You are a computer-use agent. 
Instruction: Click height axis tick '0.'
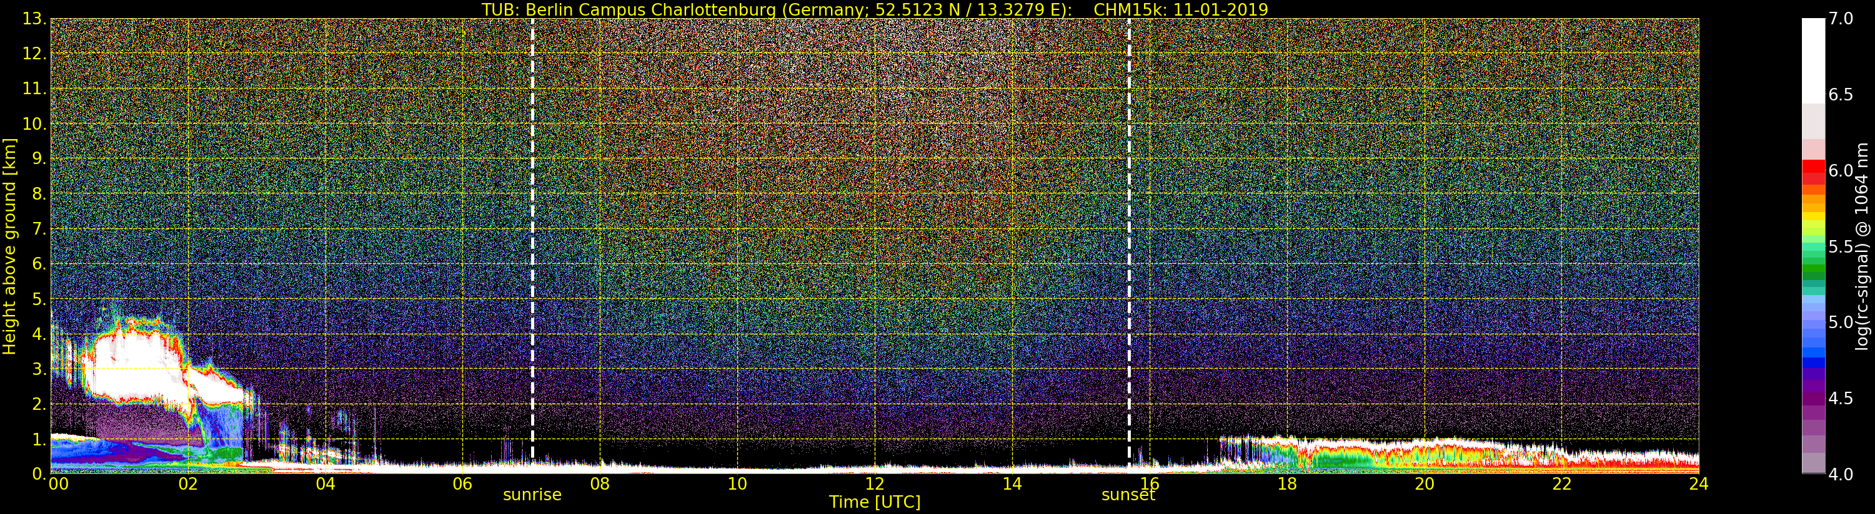coord(39,474)
